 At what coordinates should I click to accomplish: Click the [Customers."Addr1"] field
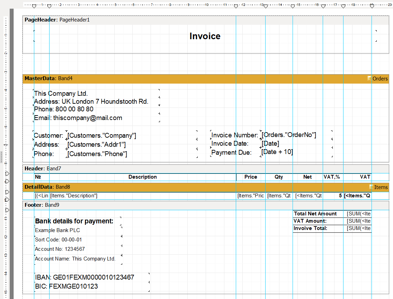coord(97,145)
